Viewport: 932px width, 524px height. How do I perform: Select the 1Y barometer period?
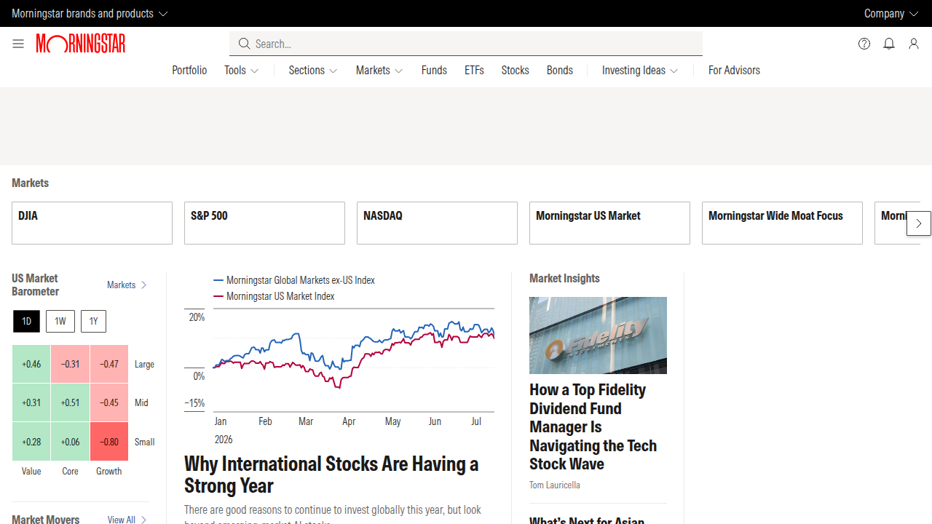click(93, 321)
